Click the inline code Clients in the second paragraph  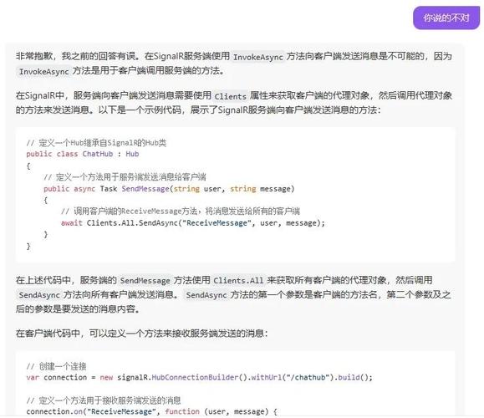(230, 96)
